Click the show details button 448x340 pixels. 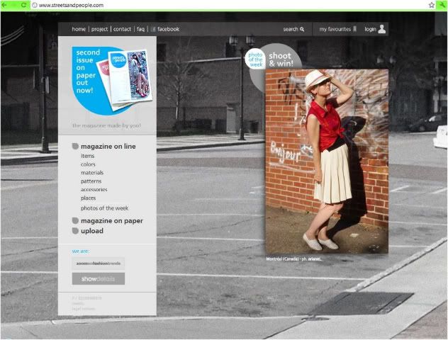click(x=99, y=278)
